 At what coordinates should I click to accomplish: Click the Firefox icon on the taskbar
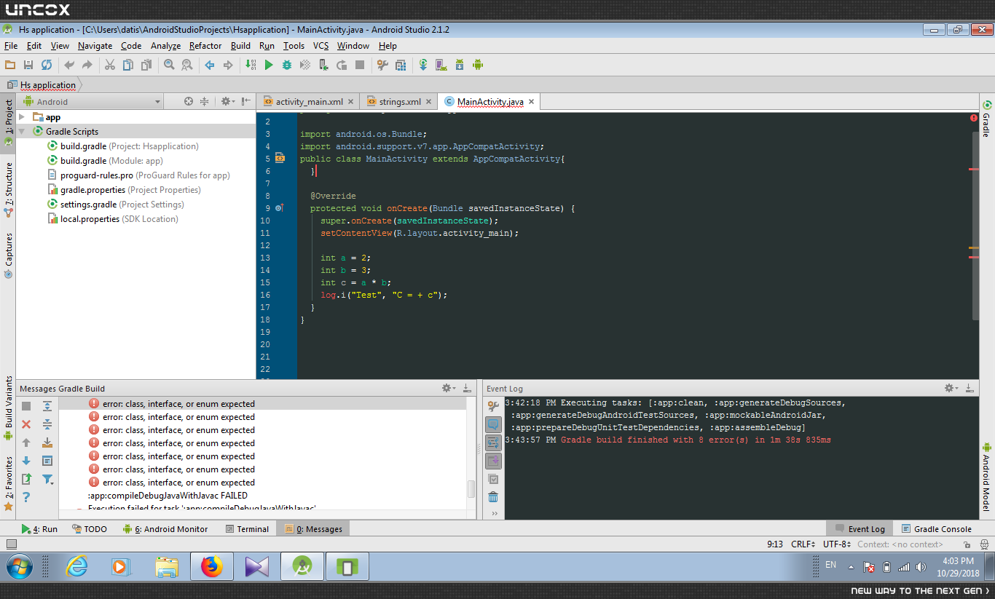(211, 567)
